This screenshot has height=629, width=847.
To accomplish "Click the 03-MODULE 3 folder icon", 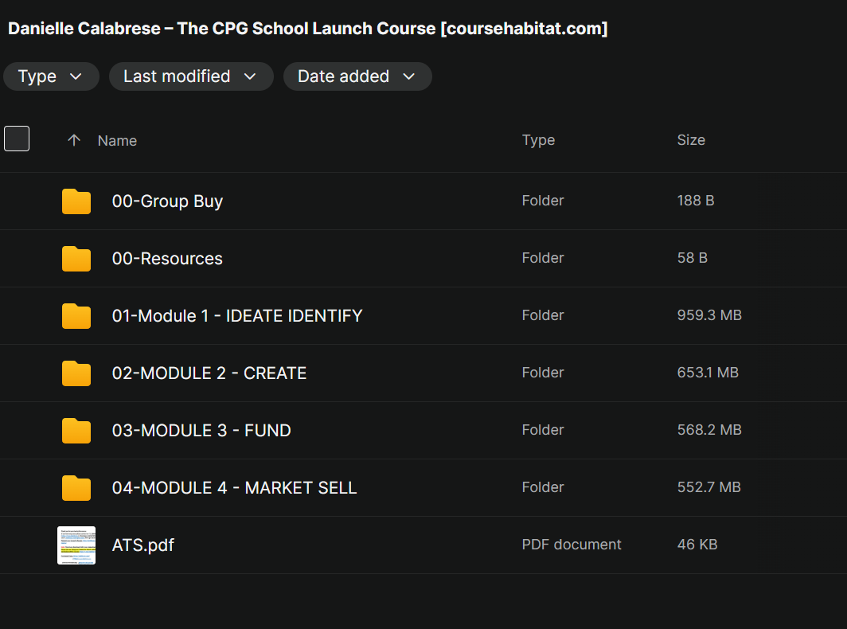I will pos(76,430).
